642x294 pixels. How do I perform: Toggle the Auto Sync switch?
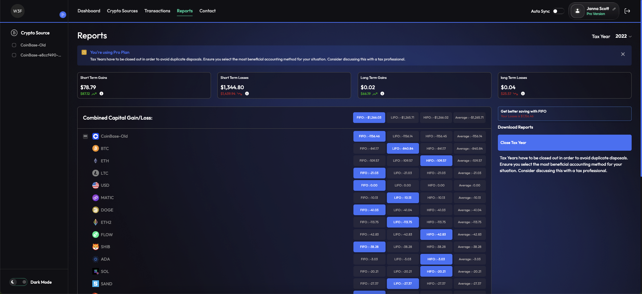coord(558,11)
